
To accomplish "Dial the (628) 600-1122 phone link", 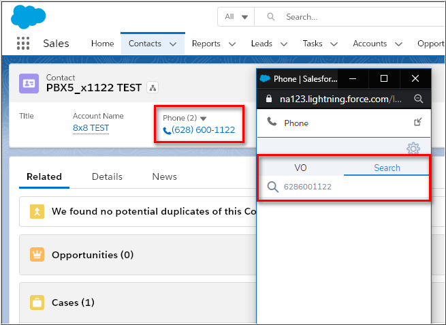I will [x=203, y=130].
